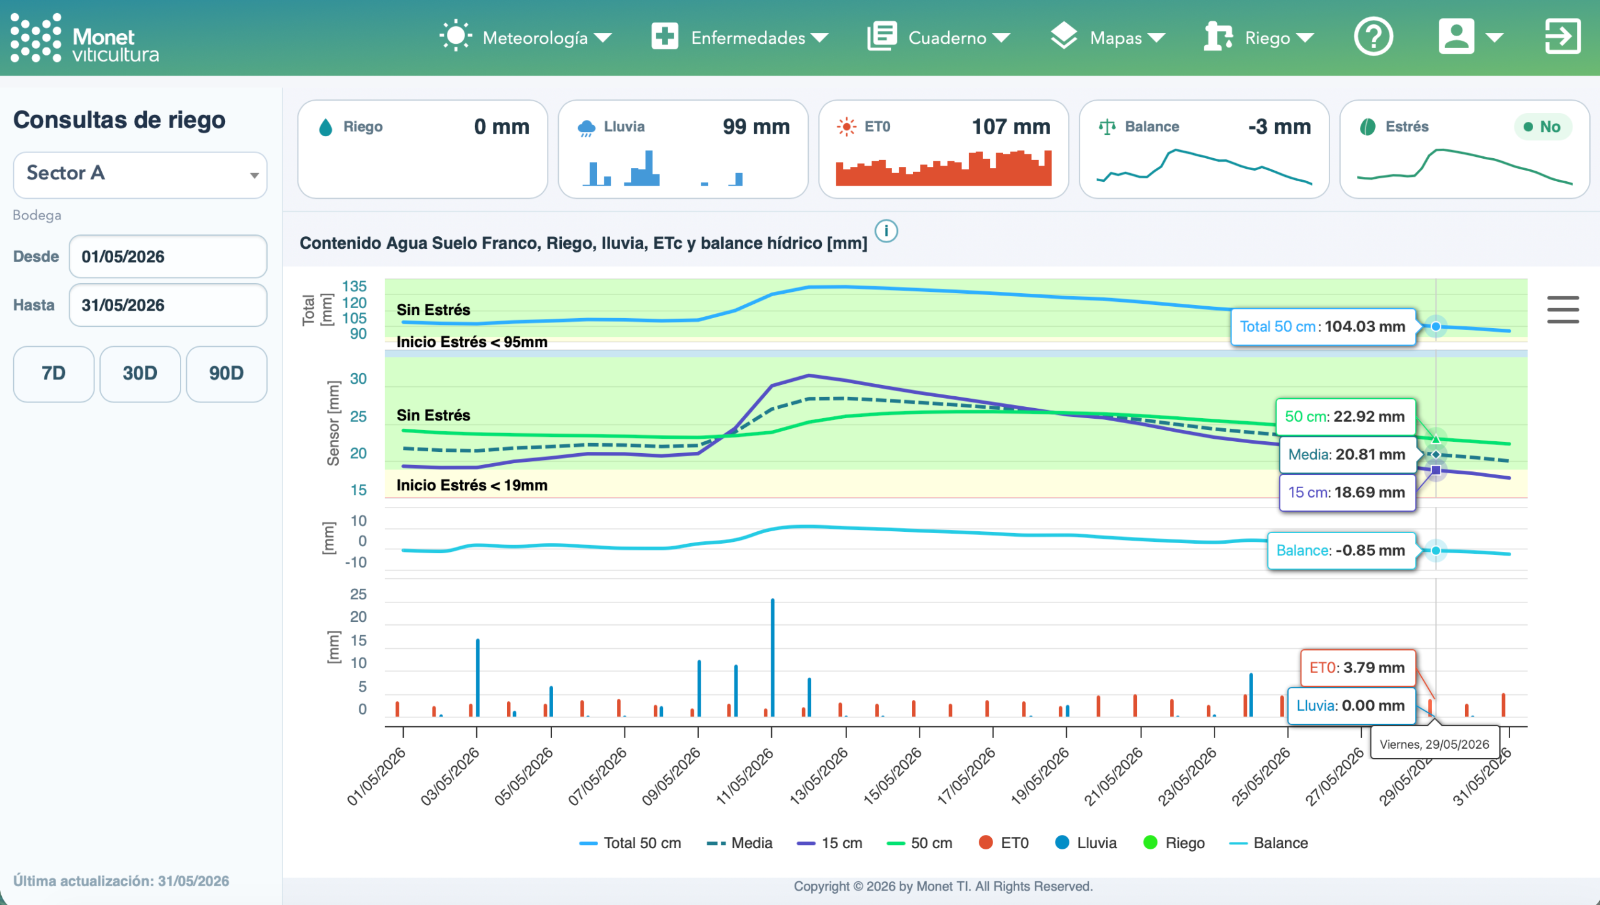
Task: Click the user profile avatar icon
Action: [x=1456, y=36]
